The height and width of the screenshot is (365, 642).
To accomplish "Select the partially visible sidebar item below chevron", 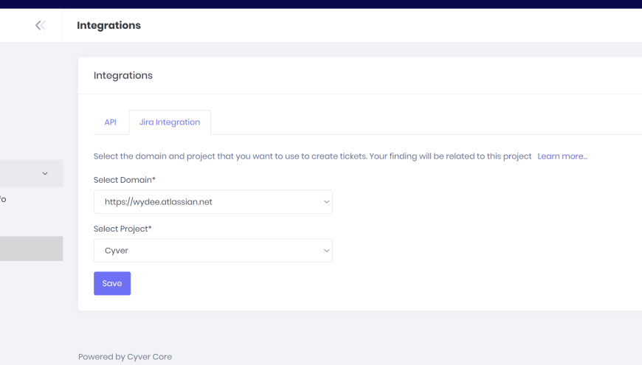I will click(x=4, y=199).
